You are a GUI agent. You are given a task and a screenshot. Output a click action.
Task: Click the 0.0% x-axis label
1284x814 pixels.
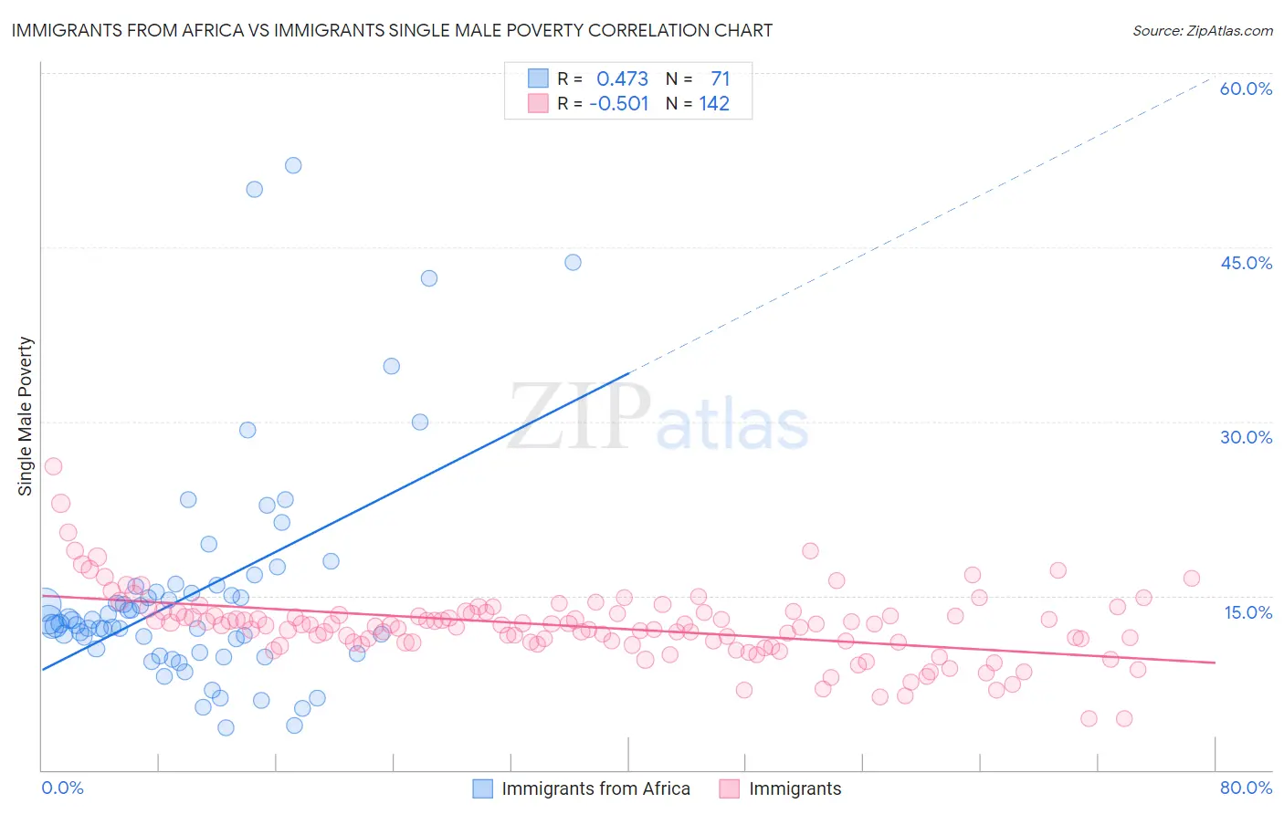(62, 788)
